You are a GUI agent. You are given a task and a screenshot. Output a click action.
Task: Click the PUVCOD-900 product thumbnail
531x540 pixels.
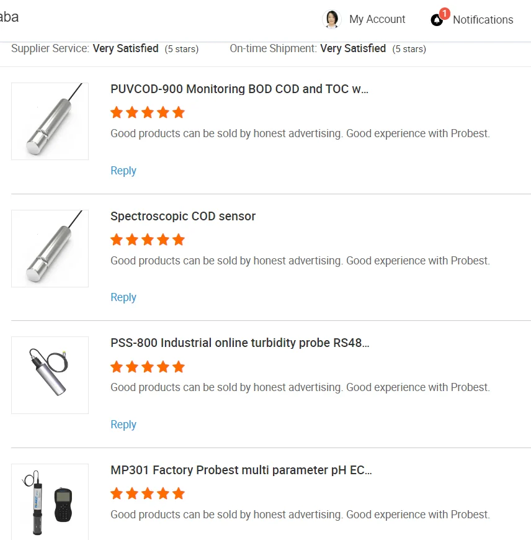click(50, 121)
